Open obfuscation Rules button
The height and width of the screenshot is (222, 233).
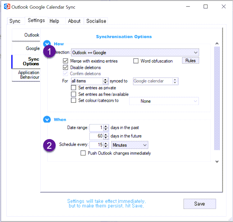tap(190, 61)
